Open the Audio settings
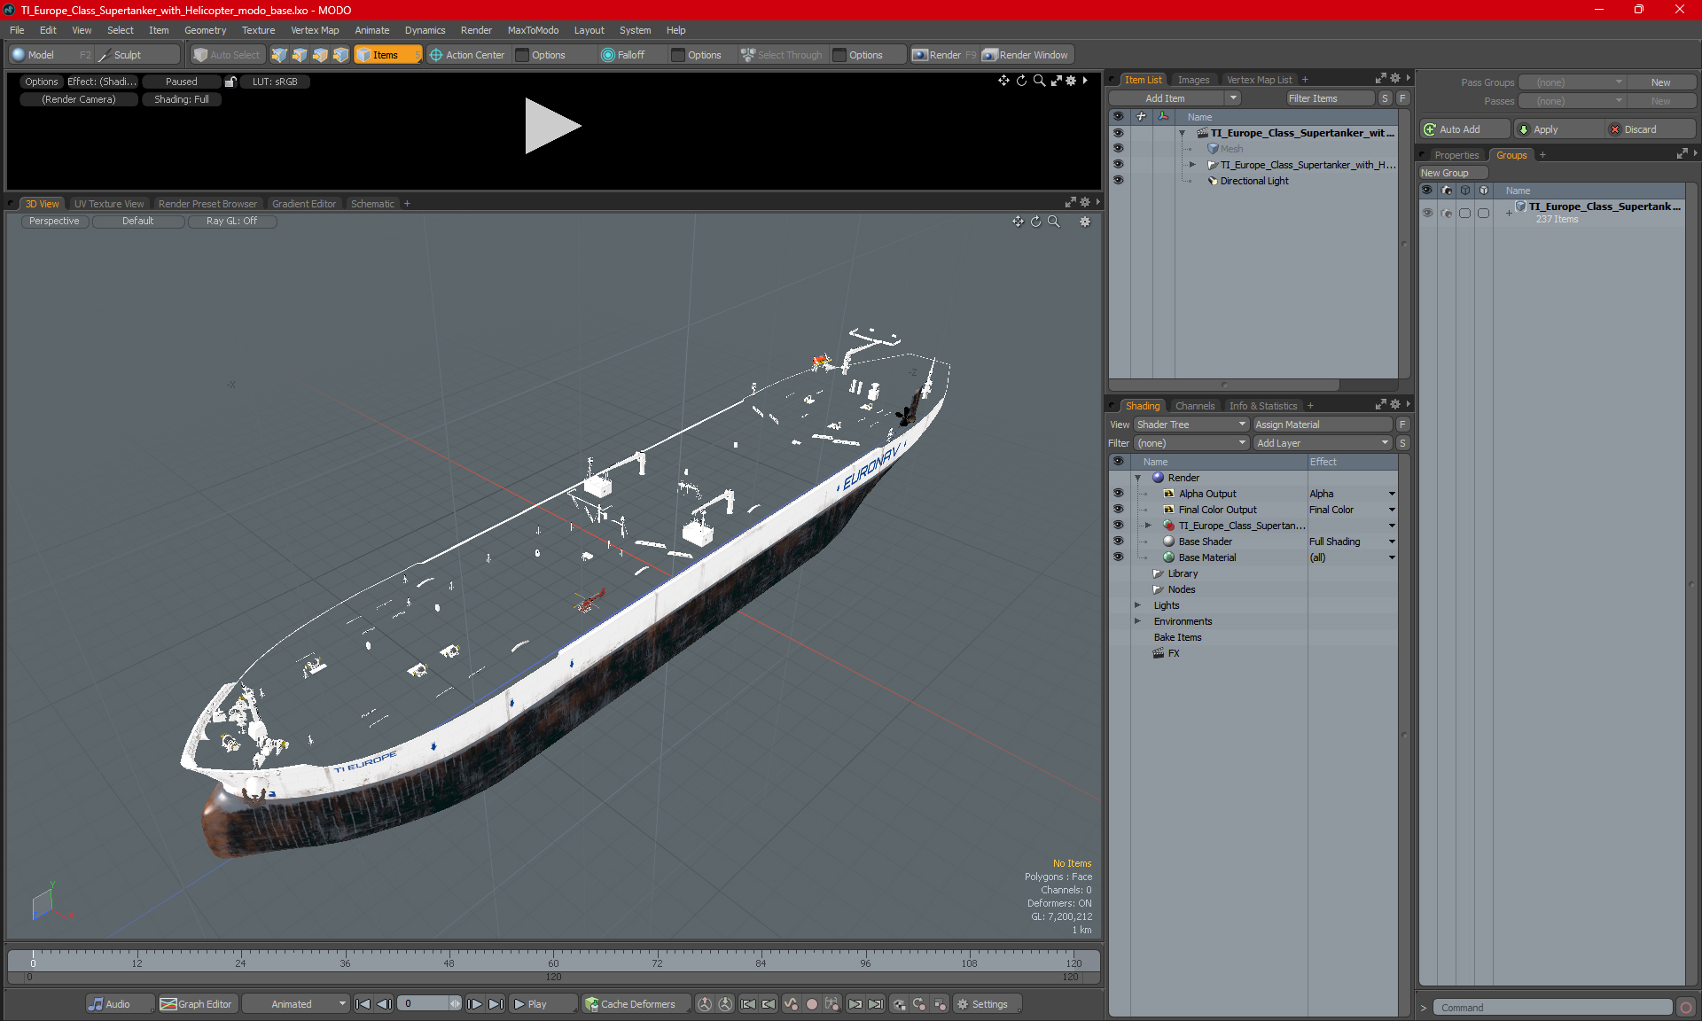The width and height of the screenshot is (1702, 1021). point(120,1004)
